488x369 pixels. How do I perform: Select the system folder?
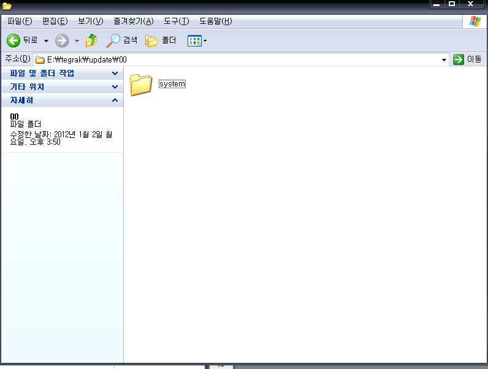coord(141,85)
